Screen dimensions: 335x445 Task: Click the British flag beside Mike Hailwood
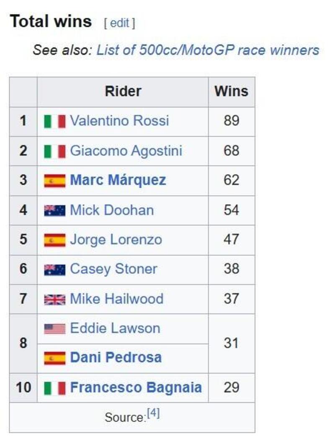pyautogui.click(x=55, y=299)
